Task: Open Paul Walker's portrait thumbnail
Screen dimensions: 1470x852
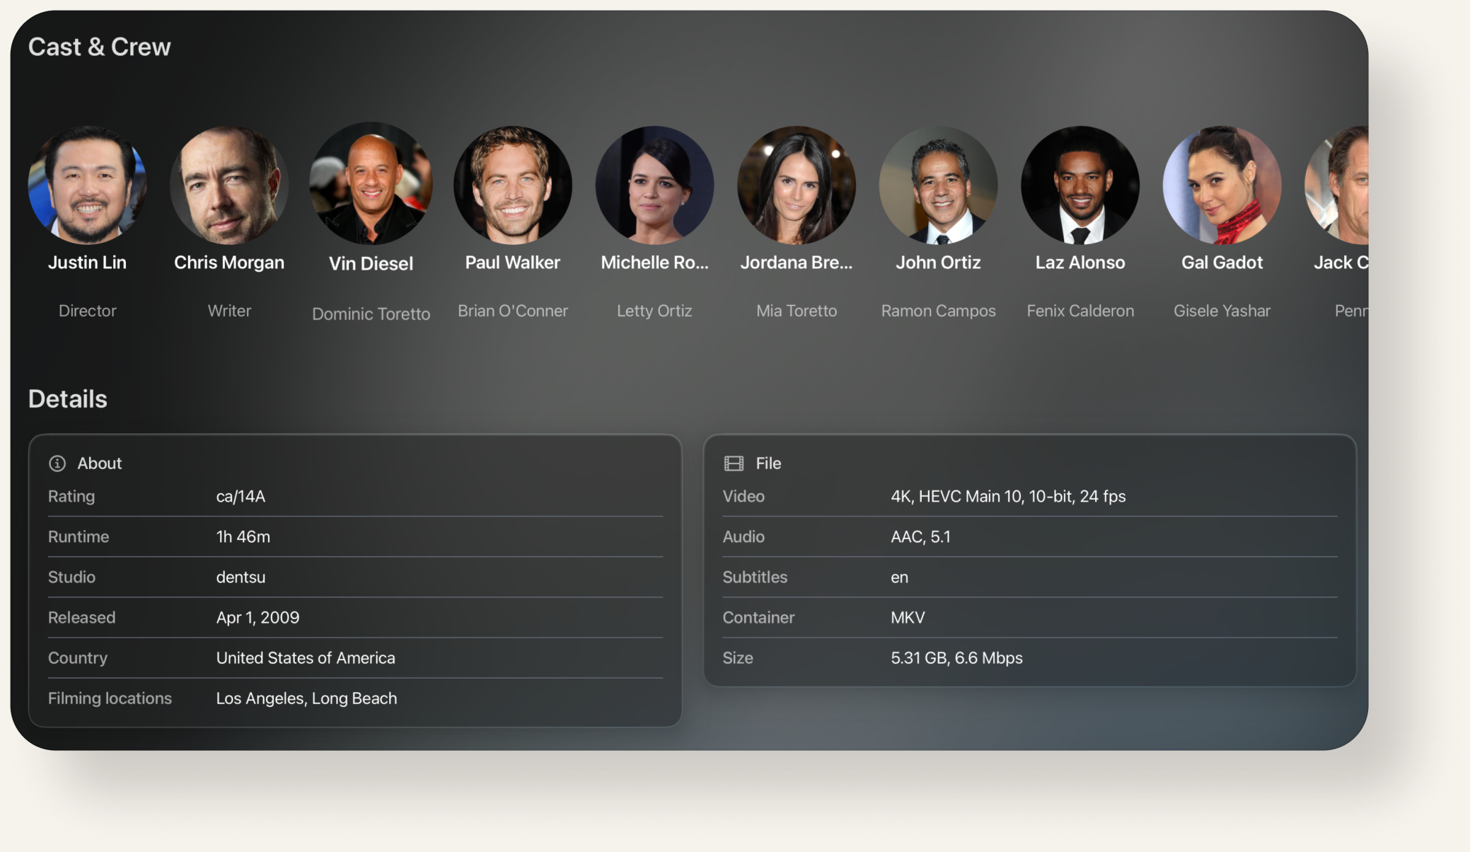Action: pyautogui.click(x=513, y=185)
